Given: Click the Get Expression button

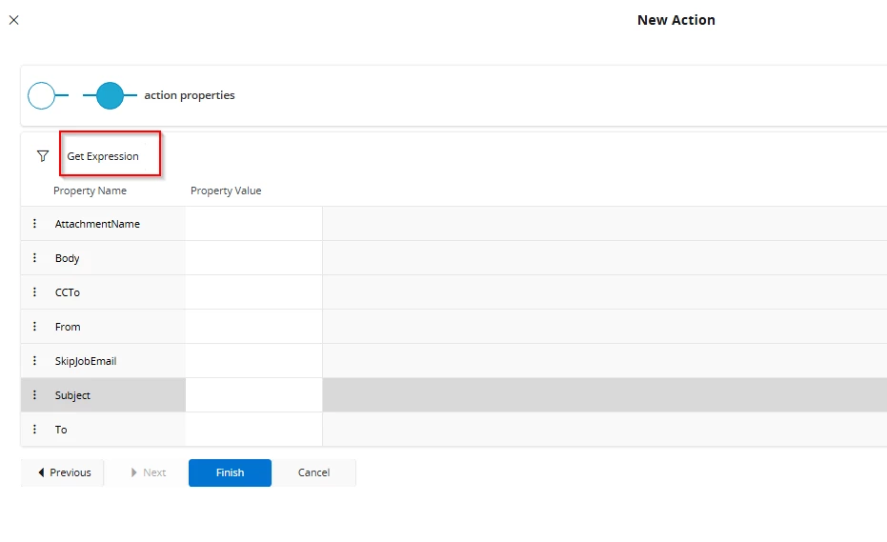Looking at the screenshot, I should pyautogui.click(x=103, y=156).
